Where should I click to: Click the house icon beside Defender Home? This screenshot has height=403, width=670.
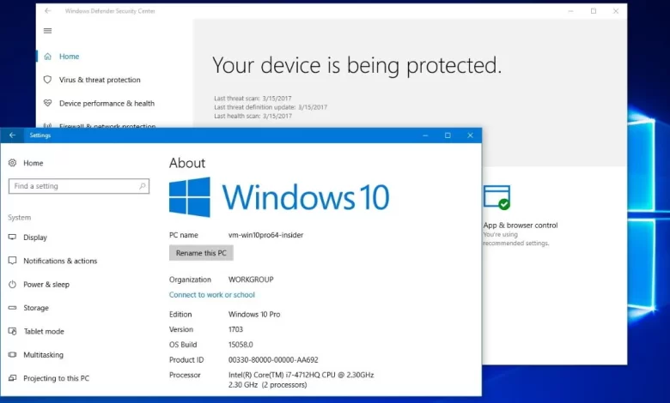[x=48, y=57]
